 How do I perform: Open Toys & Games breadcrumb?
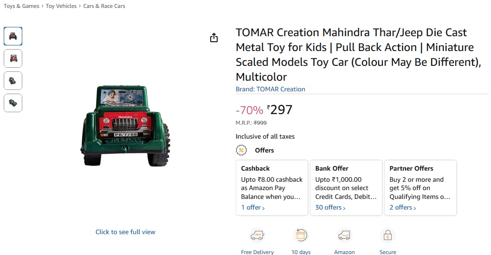coord(21,6)
